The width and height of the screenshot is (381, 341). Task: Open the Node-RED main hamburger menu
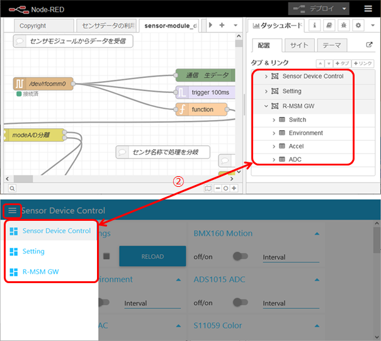[x=368, y=9]
